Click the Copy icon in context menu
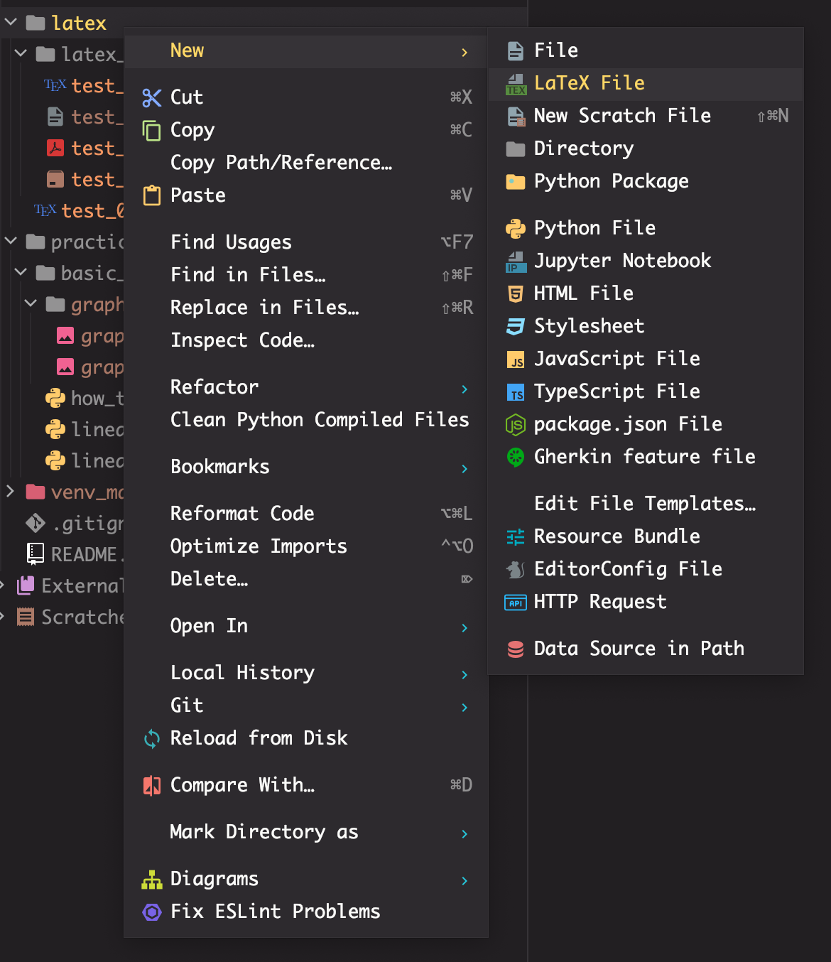831x962 pixels. point(152,130)
